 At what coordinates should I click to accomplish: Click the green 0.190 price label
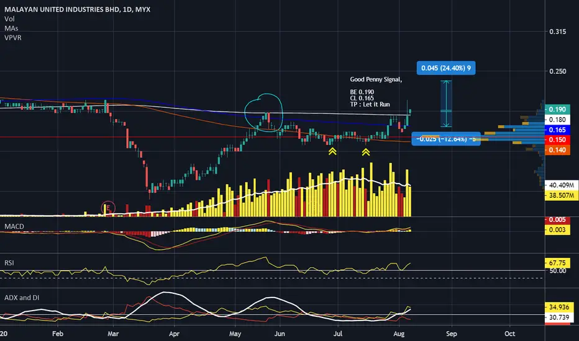tap(558, 110)
